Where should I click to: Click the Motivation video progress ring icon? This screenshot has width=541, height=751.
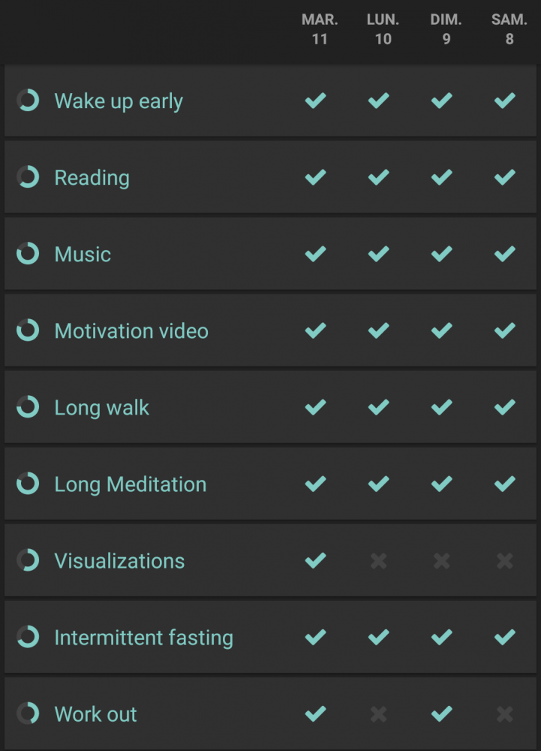(28, 330)
